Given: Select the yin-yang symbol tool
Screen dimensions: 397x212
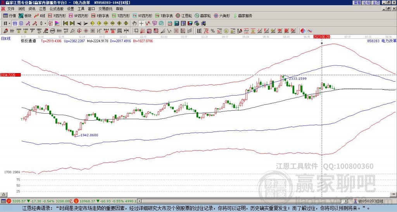Looking at the screenshot, I should click(302, 31).
